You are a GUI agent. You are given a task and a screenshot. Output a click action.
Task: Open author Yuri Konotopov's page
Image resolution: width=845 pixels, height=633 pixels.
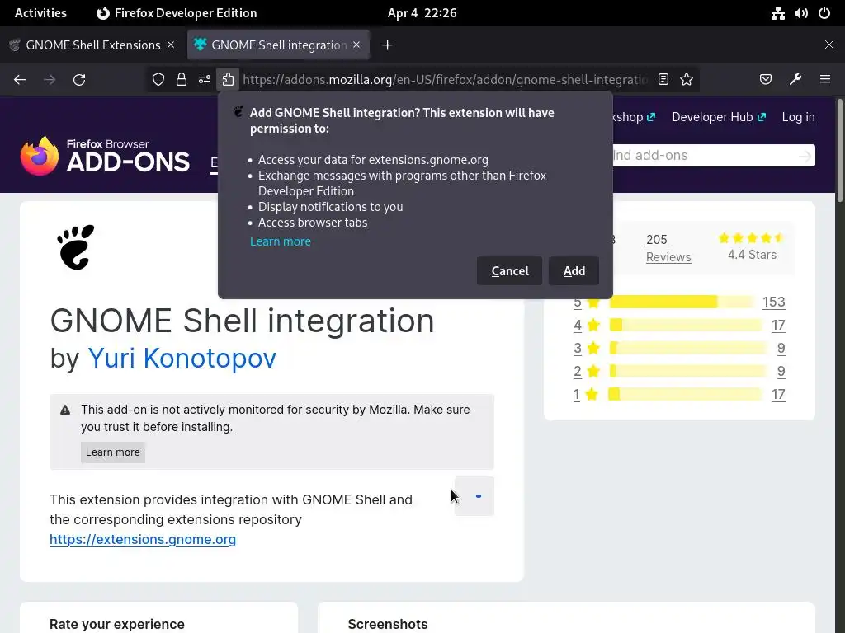point(182,359)
